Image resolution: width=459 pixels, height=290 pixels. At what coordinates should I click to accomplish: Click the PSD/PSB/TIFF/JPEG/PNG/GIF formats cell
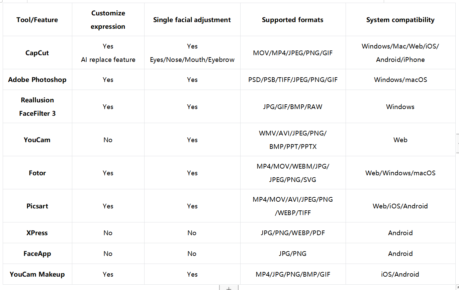[293, 80]
